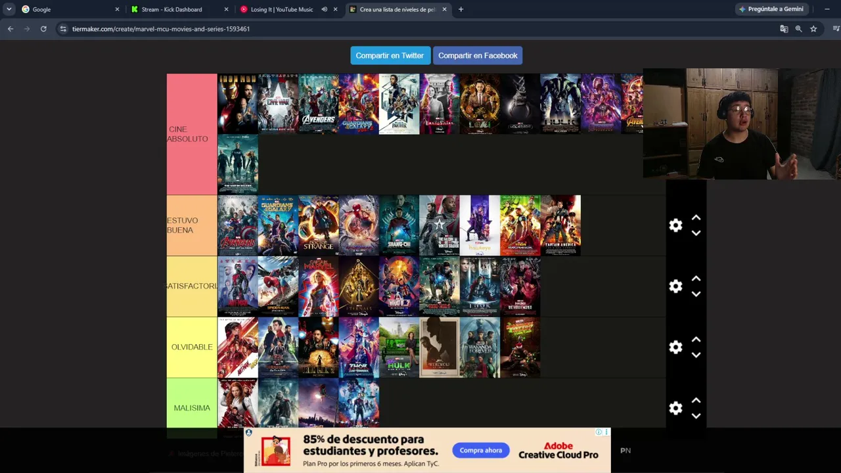
Task: Click the CINE ABSOLUTO tier label
Action: 191,134
